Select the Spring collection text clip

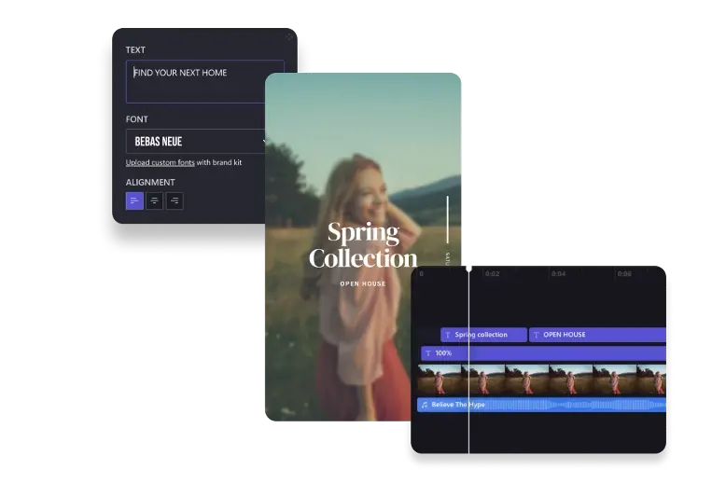483,335
